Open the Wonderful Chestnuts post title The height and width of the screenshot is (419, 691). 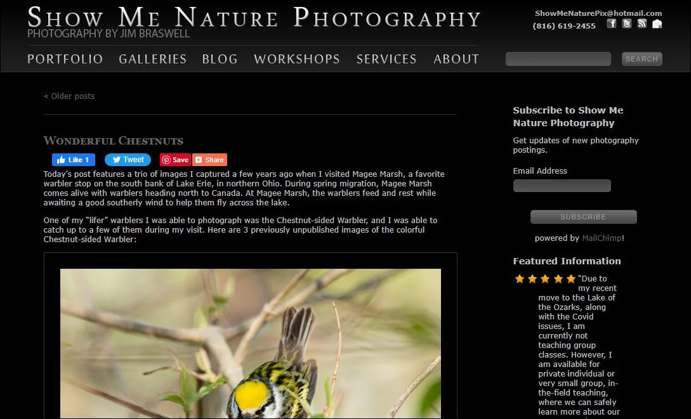pyautogui.click(x=113, y=140)
